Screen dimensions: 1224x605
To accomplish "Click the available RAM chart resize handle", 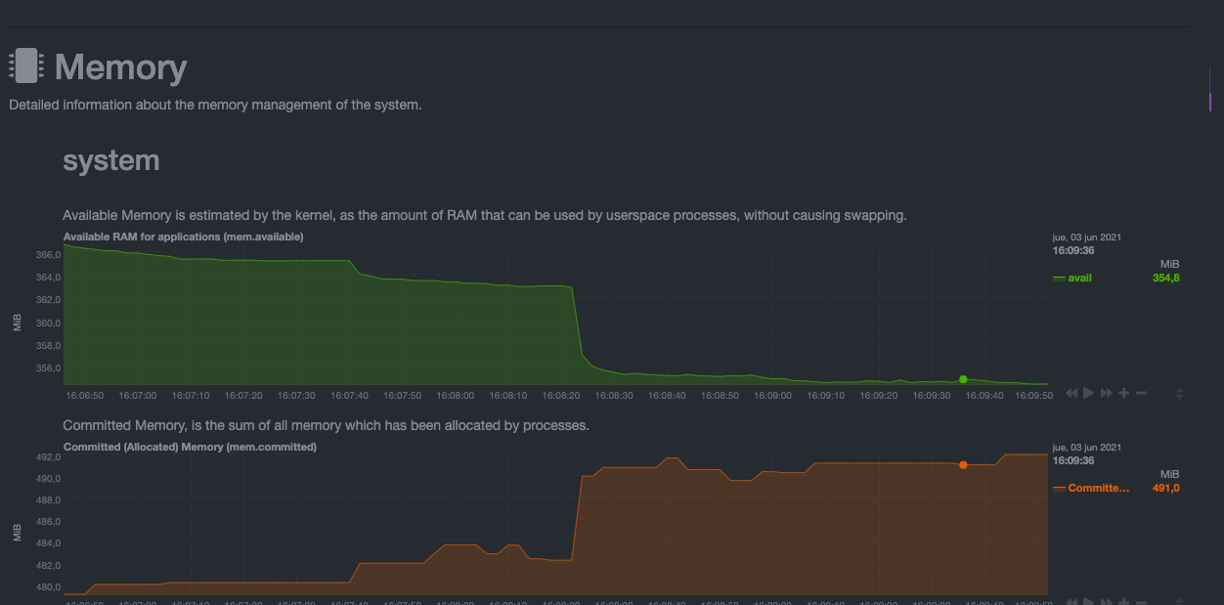I will pyautogui.click(x=1179, y=393).
